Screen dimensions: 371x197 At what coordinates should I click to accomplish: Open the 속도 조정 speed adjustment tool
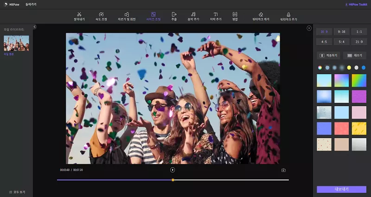pyautogui.click(x=101, y=16)
